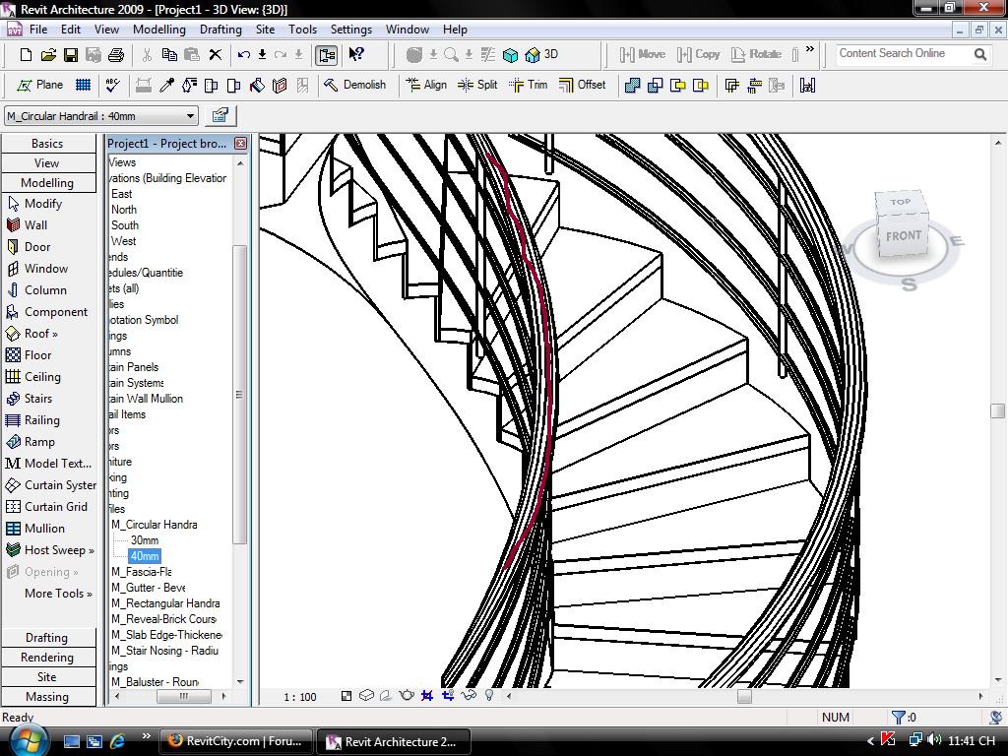Open the Drafting menu
The width and height of the screenshot is (1008, 756).
click(x=220, y=30)
